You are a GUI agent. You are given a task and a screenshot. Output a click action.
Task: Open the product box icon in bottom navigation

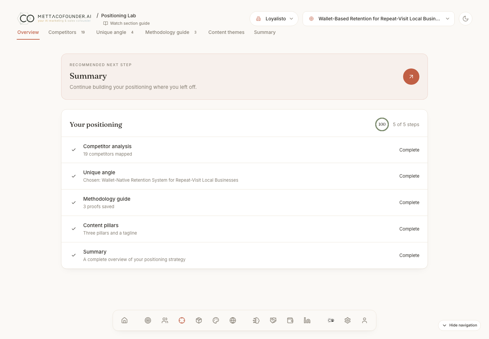pyautogui.click(x=199, y=320)
